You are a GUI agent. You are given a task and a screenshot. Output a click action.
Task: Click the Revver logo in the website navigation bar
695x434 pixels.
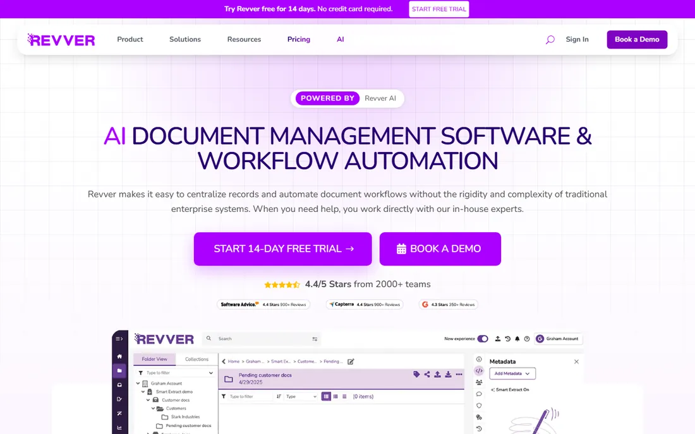coord(61,40)
